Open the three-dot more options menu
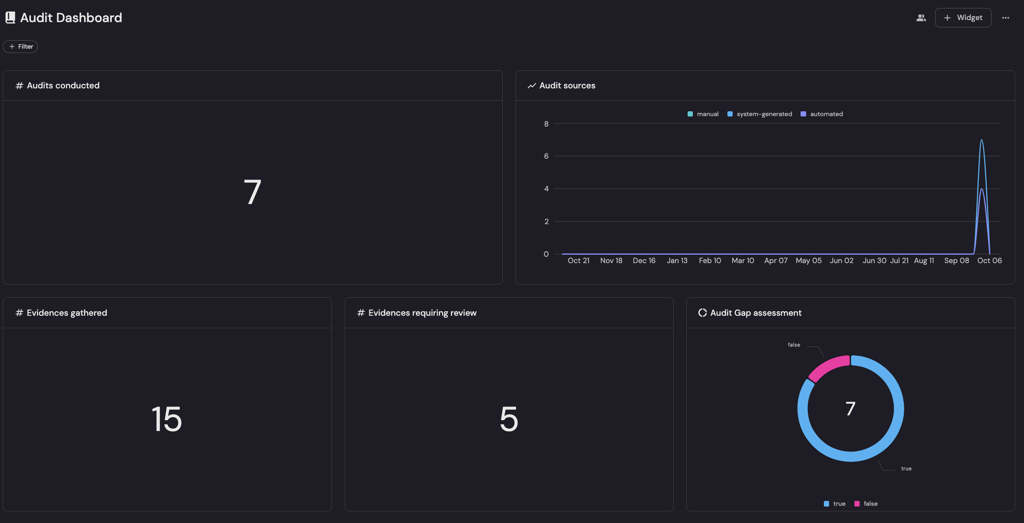 tap(1006, 18)
